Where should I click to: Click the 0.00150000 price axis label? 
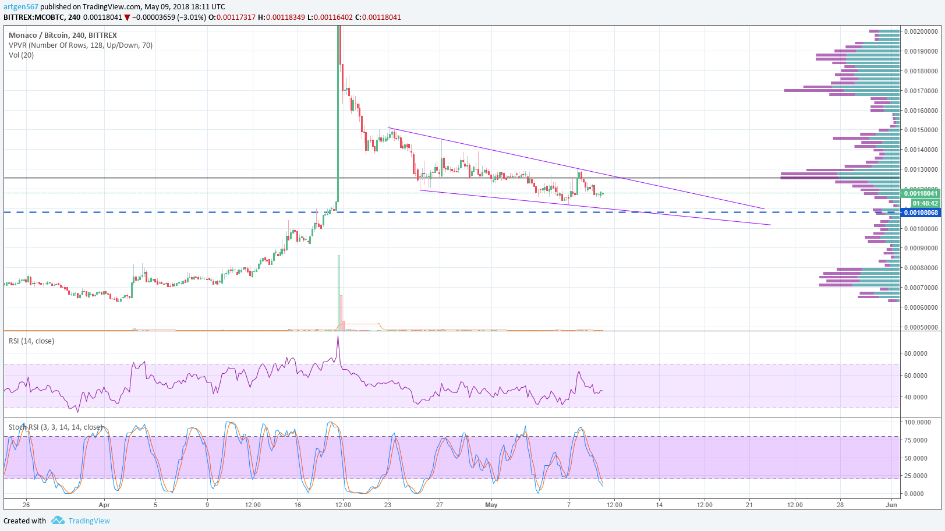point(921,130)
